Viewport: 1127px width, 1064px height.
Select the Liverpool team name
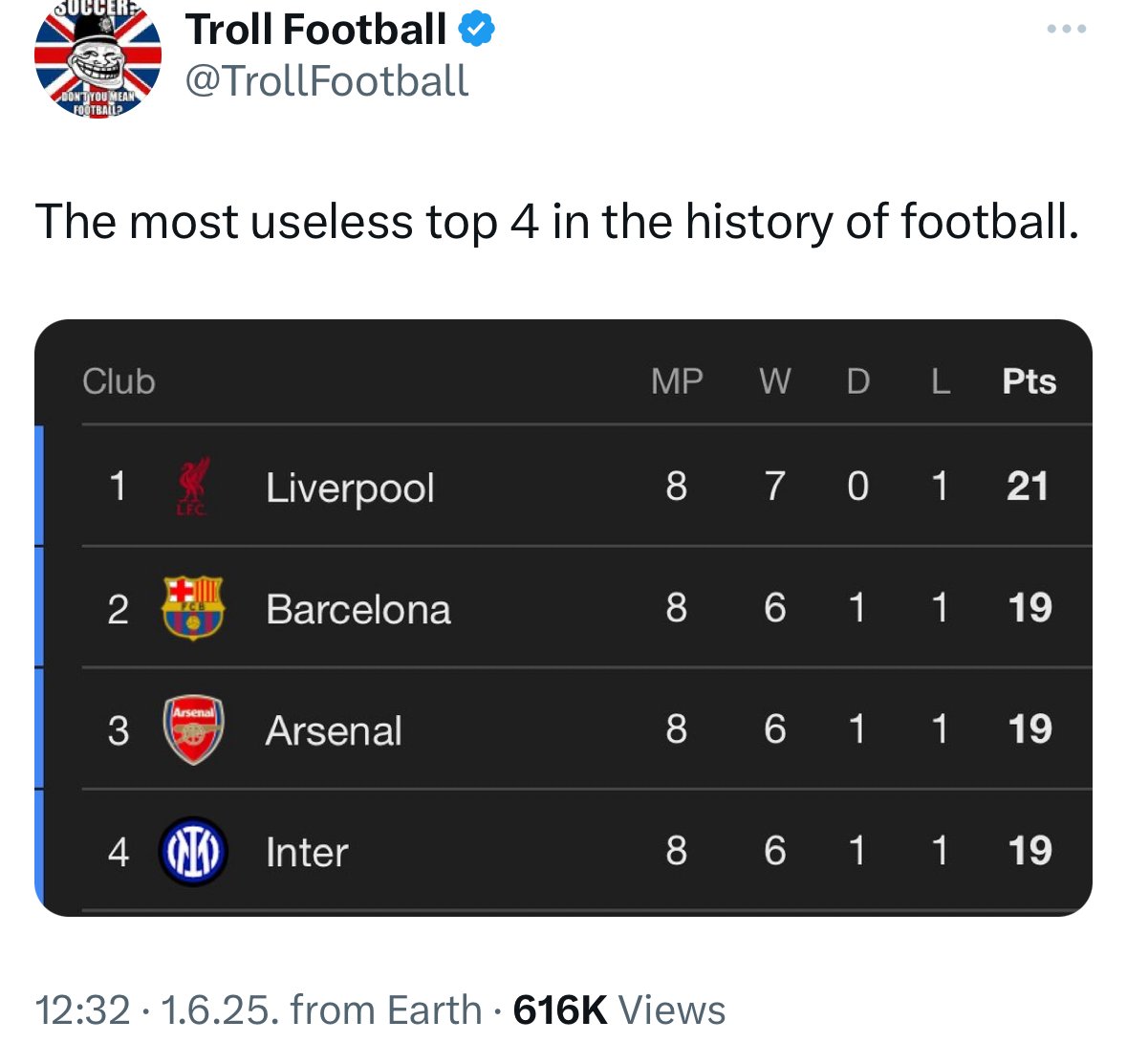point(350,489)
